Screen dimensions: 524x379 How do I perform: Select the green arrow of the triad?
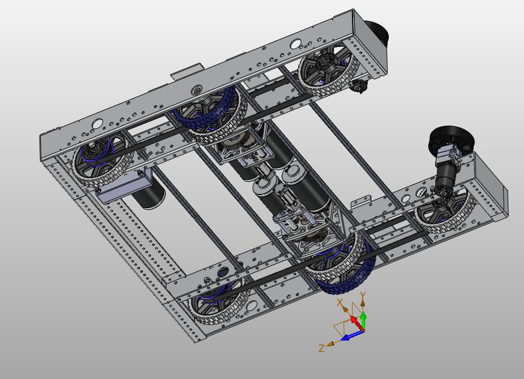[363, 319]
